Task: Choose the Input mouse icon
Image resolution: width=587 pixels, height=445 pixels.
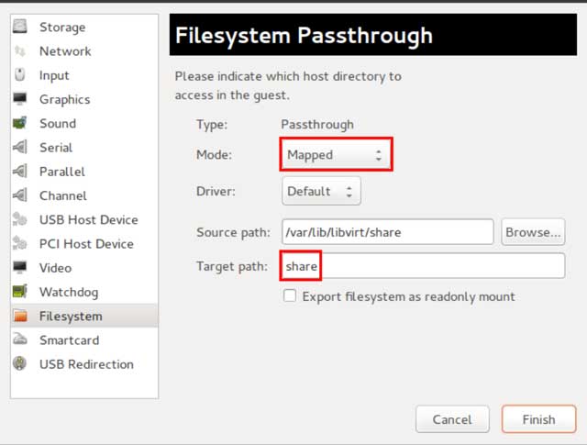Action: click(x=20, y=75)
